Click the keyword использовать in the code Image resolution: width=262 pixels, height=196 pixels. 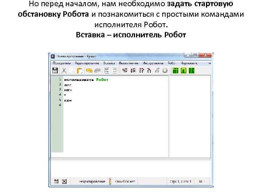[79, 80]
